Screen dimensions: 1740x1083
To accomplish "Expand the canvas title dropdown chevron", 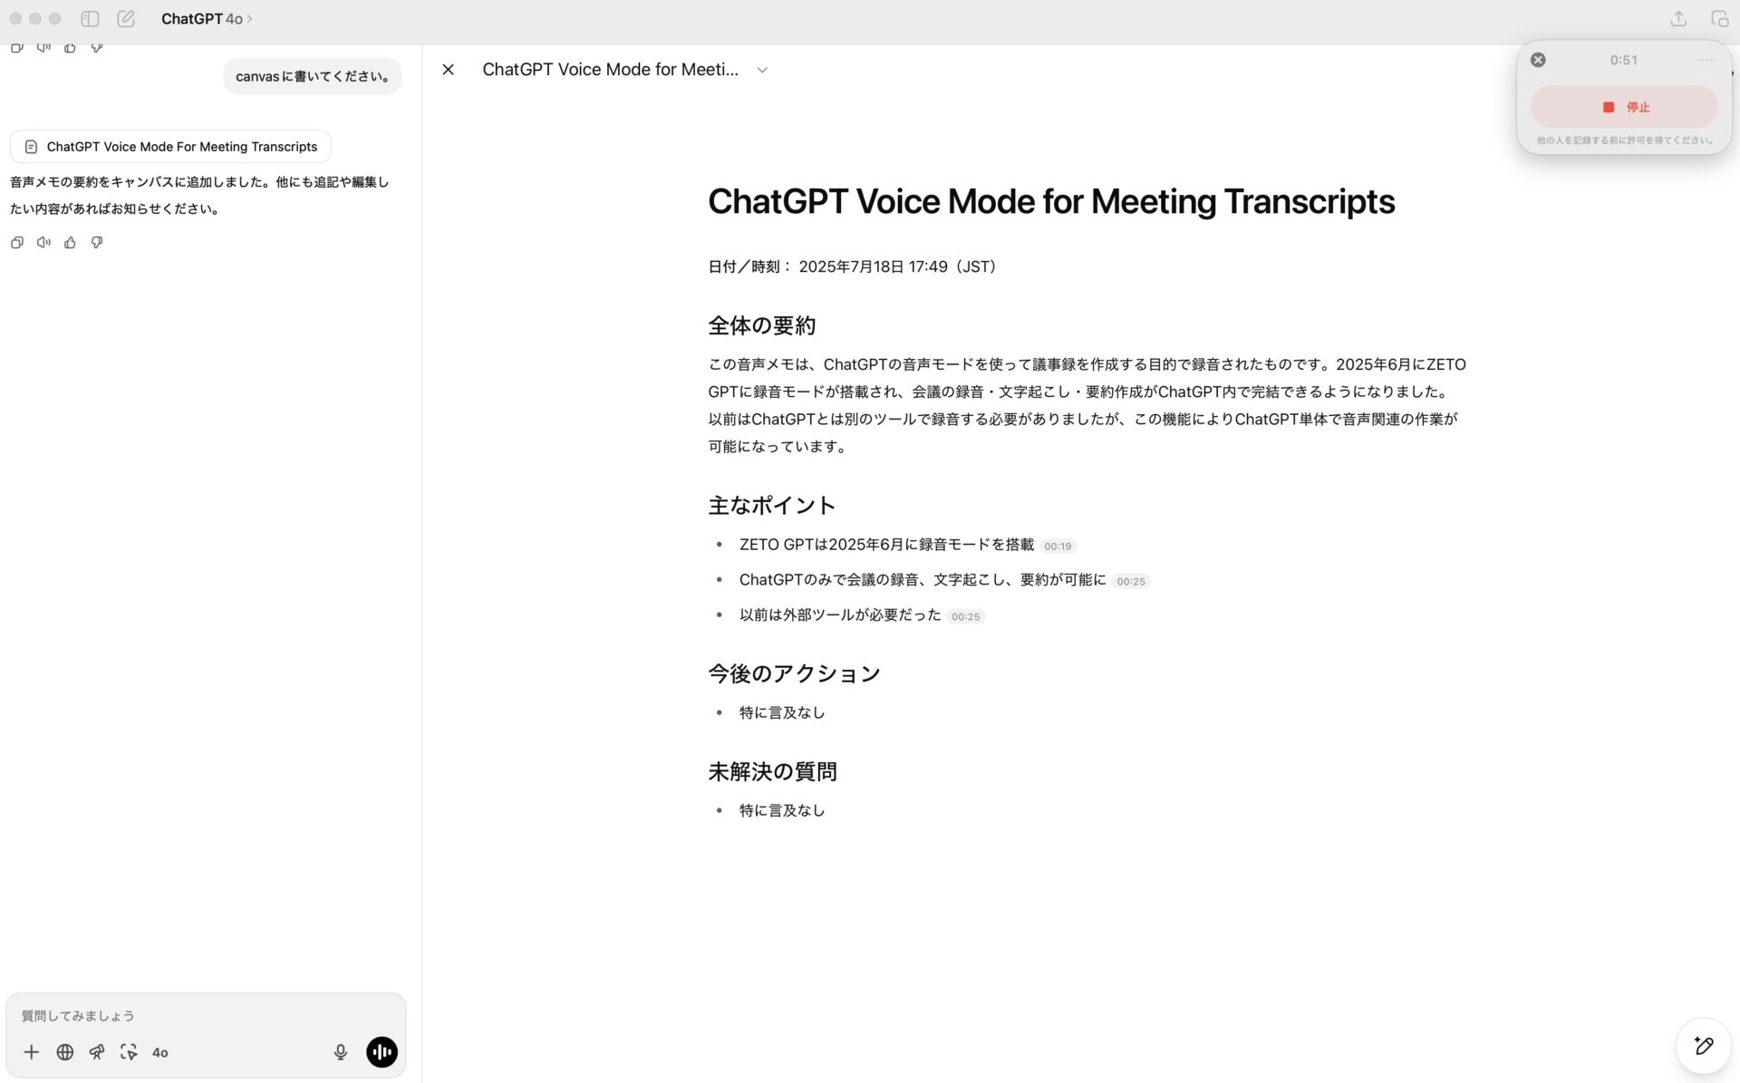I will point(762,69).
